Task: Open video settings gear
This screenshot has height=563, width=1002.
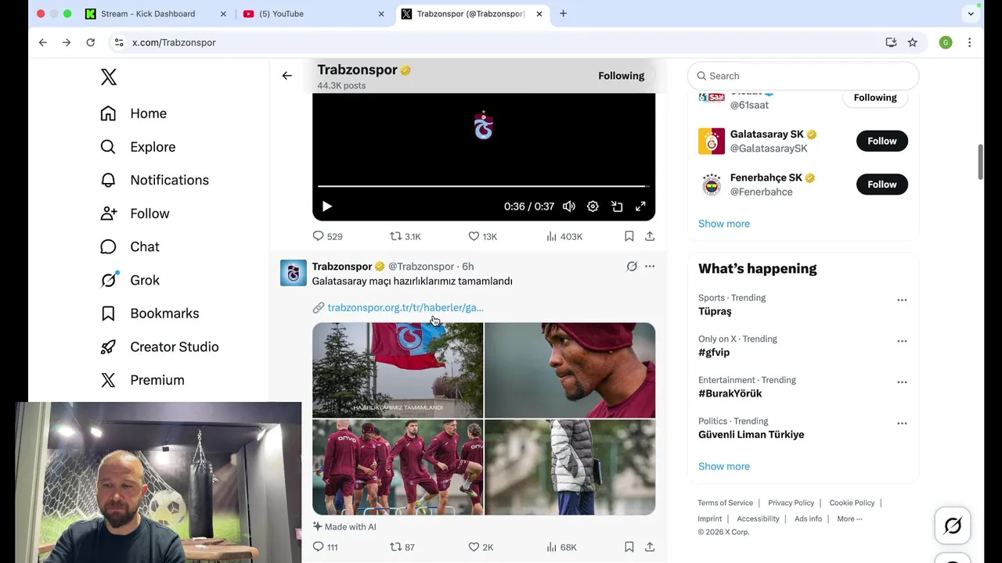Action: click(x=593, y=206)
